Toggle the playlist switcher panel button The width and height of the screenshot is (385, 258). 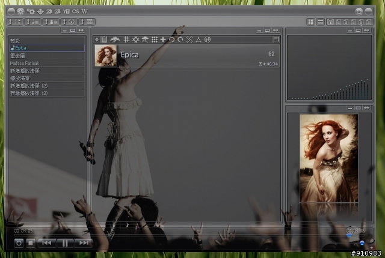pyautogui.click(x=15, y=22)
